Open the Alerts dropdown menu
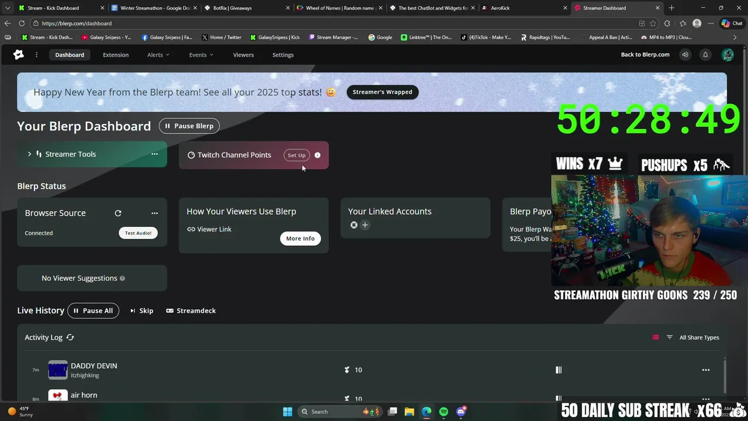The height and width of the screenshot is (421, 748). [x=158, y=54]
